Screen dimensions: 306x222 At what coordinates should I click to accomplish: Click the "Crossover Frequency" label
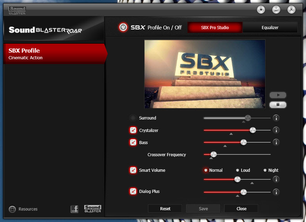pyautogui.click(x=167, y=155)
